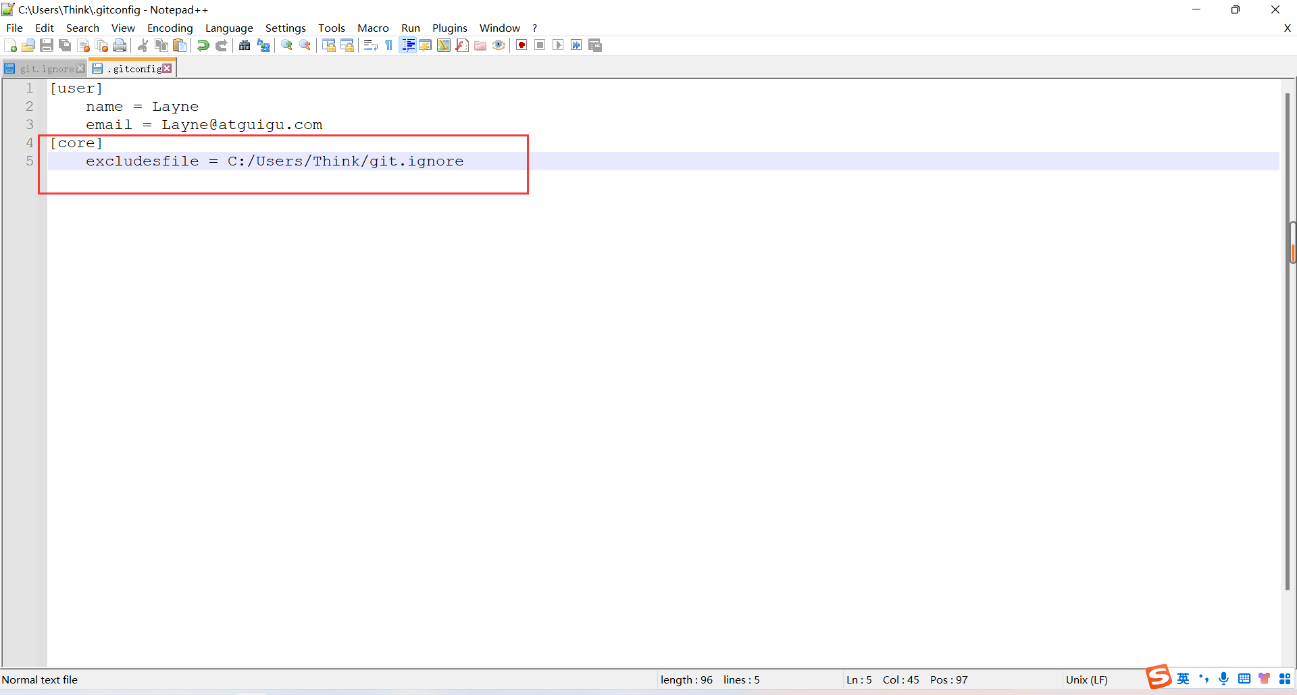This screenshot has height=695, width=1297.
Task: Open Sogou skin shirt icon
Action: click(1264, 679)
